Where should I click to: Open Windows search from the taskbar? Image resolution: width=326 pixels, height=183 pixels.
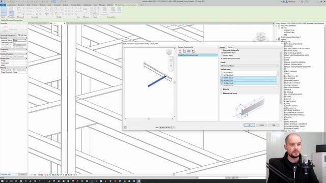7,181
